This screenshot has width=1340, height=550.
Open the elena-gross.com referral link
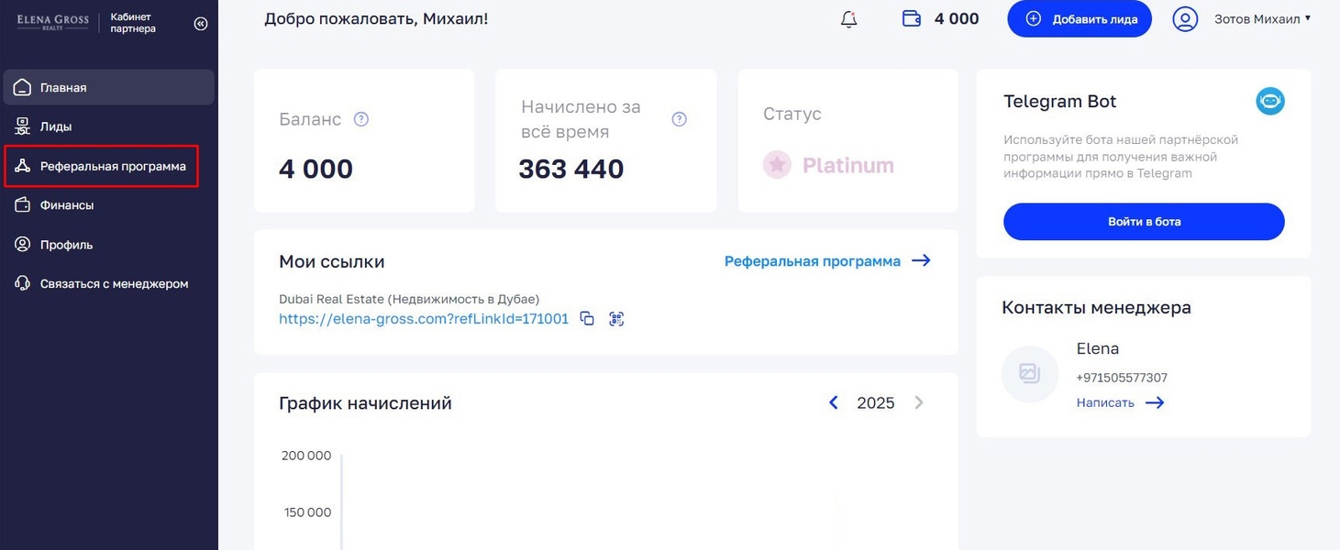[x=424, y=319]
